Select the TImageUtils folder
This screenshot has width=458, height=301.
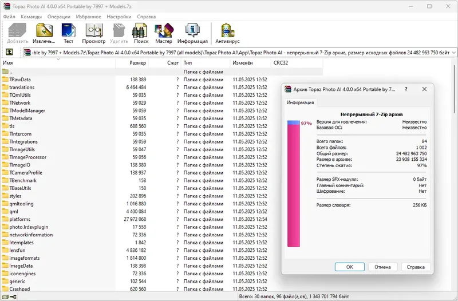22,149
